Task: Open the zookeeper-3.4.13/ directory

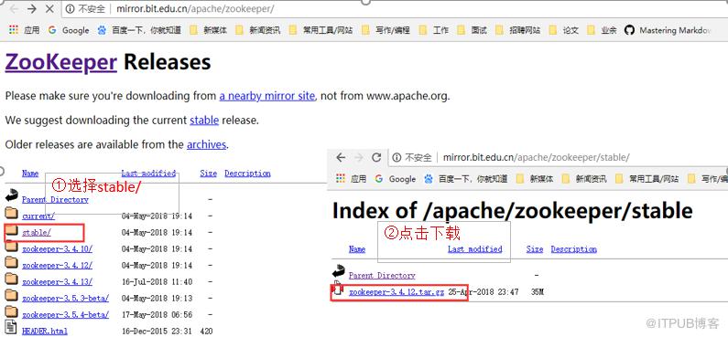Action: pyautogui.click(x=57, y=282)
